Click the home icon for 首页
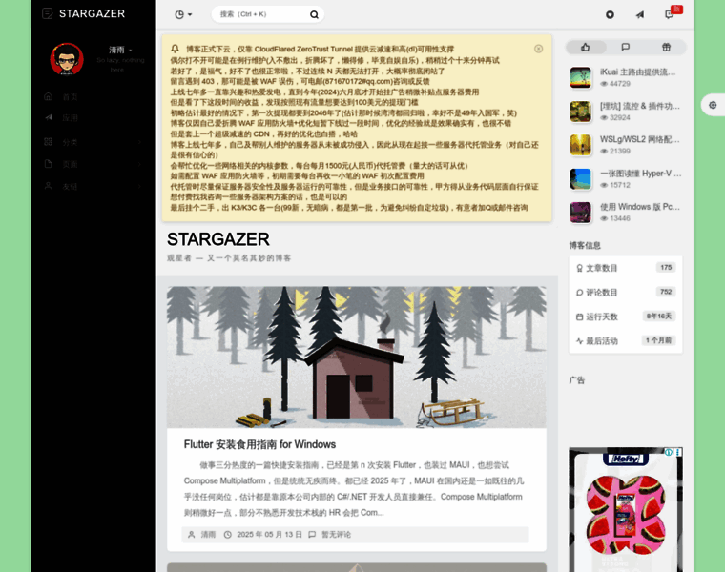The height and width of the screenshot is (572, 725). [x=48, y=96]
